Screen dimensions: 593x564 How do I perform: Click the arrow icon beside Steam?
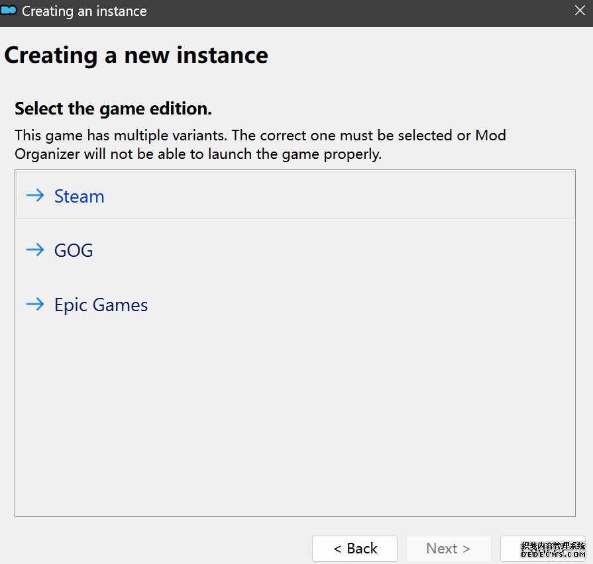click(x=34, y=196)
